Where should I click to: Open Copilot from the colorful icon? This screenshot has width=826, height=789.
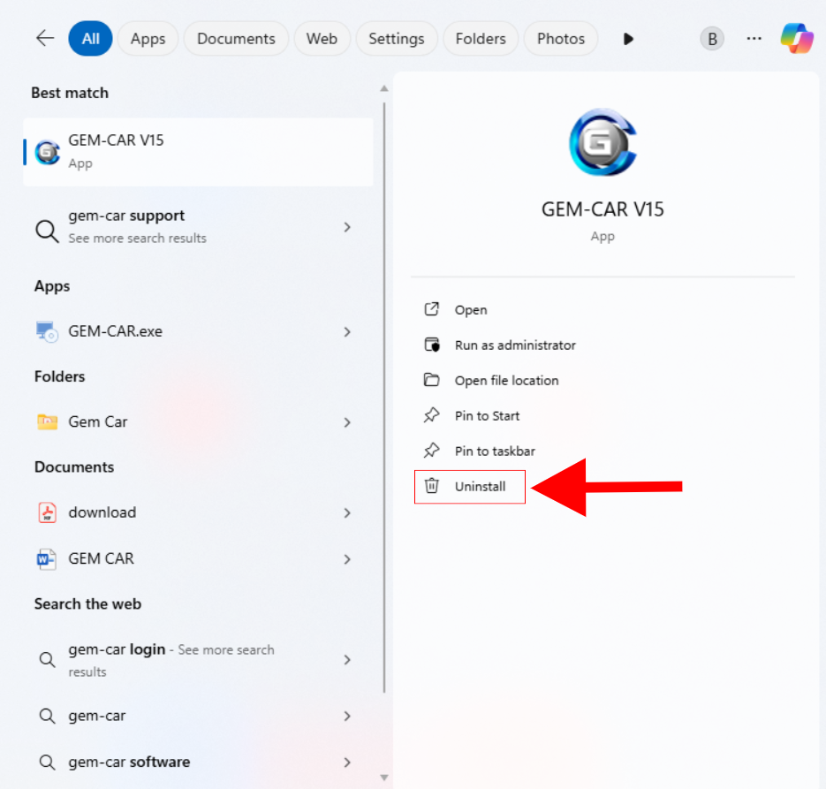pyautogui.click(x=797, y=38)
